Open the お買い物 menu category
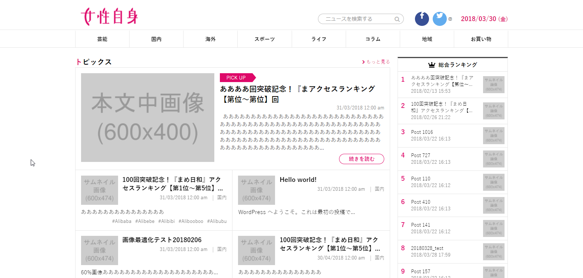 [481, 39]
